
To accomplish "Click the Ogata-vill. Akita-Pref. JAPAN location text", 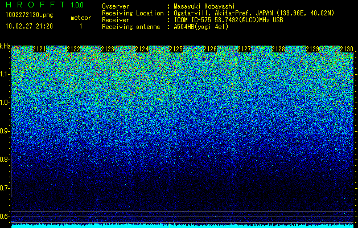I will 254,13.
